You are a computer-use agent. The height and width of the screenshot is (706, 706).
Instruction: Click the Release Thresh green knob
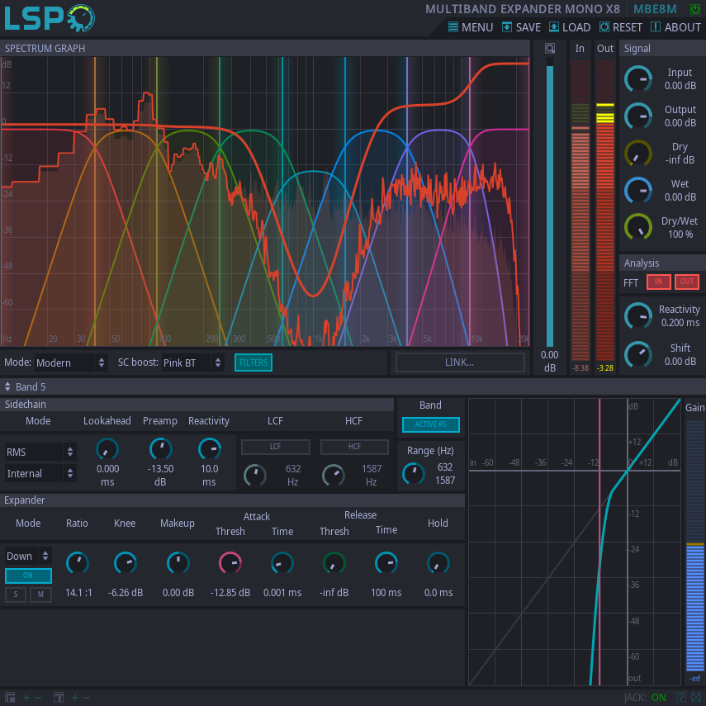[334, 563]
